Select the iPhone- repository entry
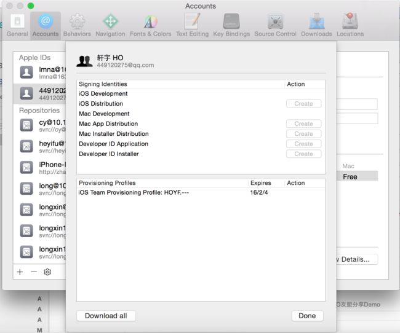This screenshot has width=400, height=333. [x=39, y=168]
